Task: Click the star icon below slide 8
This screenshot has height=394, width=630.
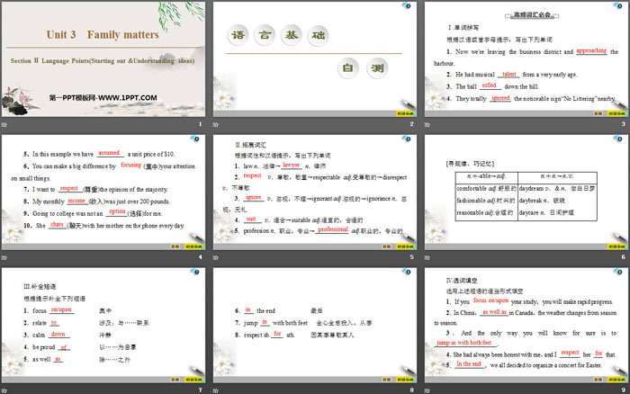Action: (x=216, y=390)
